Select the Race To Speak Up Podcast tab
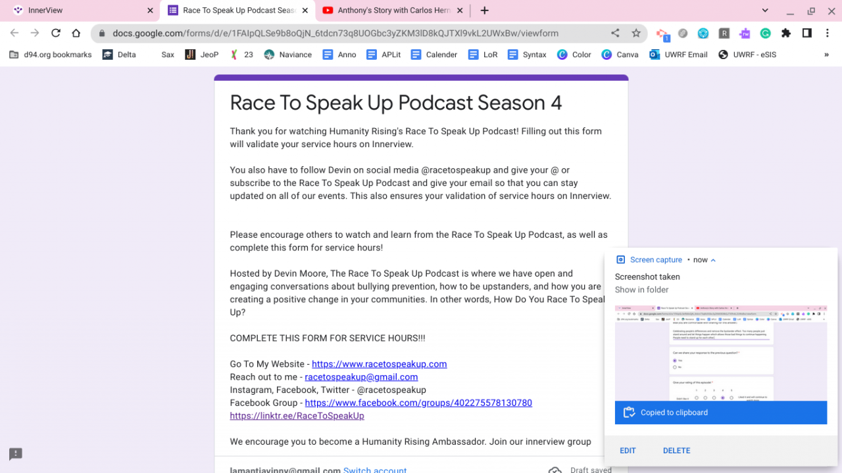This screenshot has height=473, width=842. tap(237, 11)
